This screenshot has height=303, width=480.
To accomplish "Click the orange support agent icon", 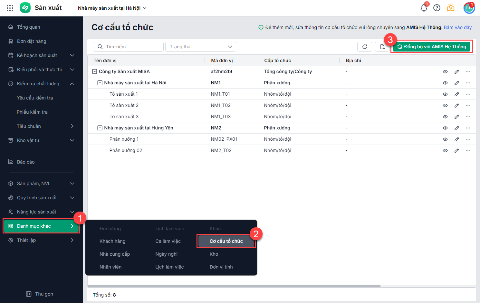I will 451,8.
